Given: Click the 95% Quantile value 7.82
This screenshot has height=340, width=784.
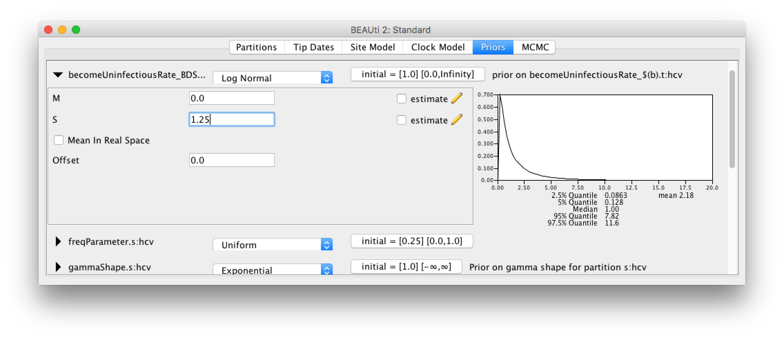Looking at the screenshot, I should 611,216.
